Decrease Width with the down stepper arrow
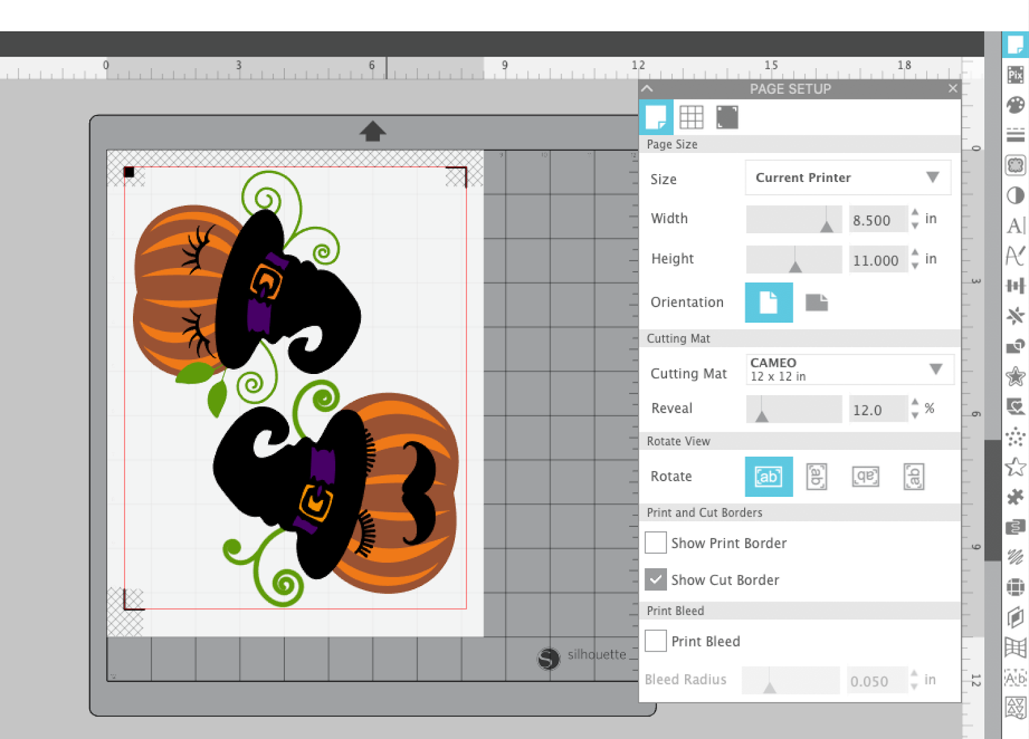The image size is (1029, 739). [915, 226]
